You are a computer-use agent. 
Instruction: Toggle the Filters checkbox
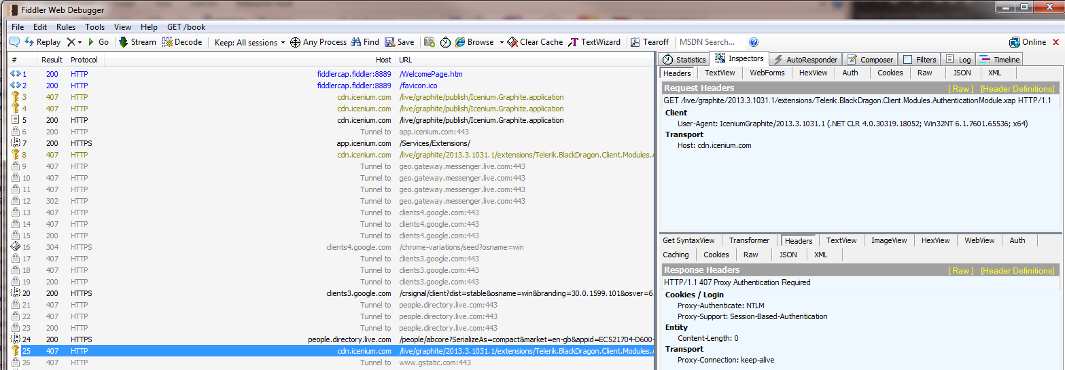pyautogui.click(x=907, y=60)
